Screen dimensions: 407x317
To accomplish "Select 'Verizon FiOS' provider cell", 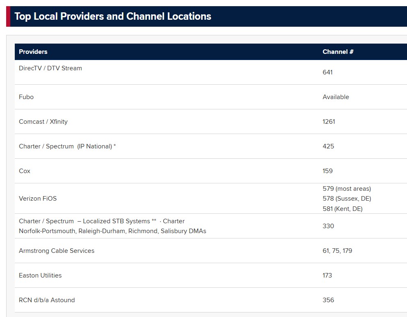I will coord(38,199).
